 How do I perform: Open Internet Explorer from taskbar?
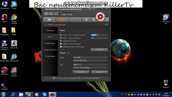click(x=13, y=95)
